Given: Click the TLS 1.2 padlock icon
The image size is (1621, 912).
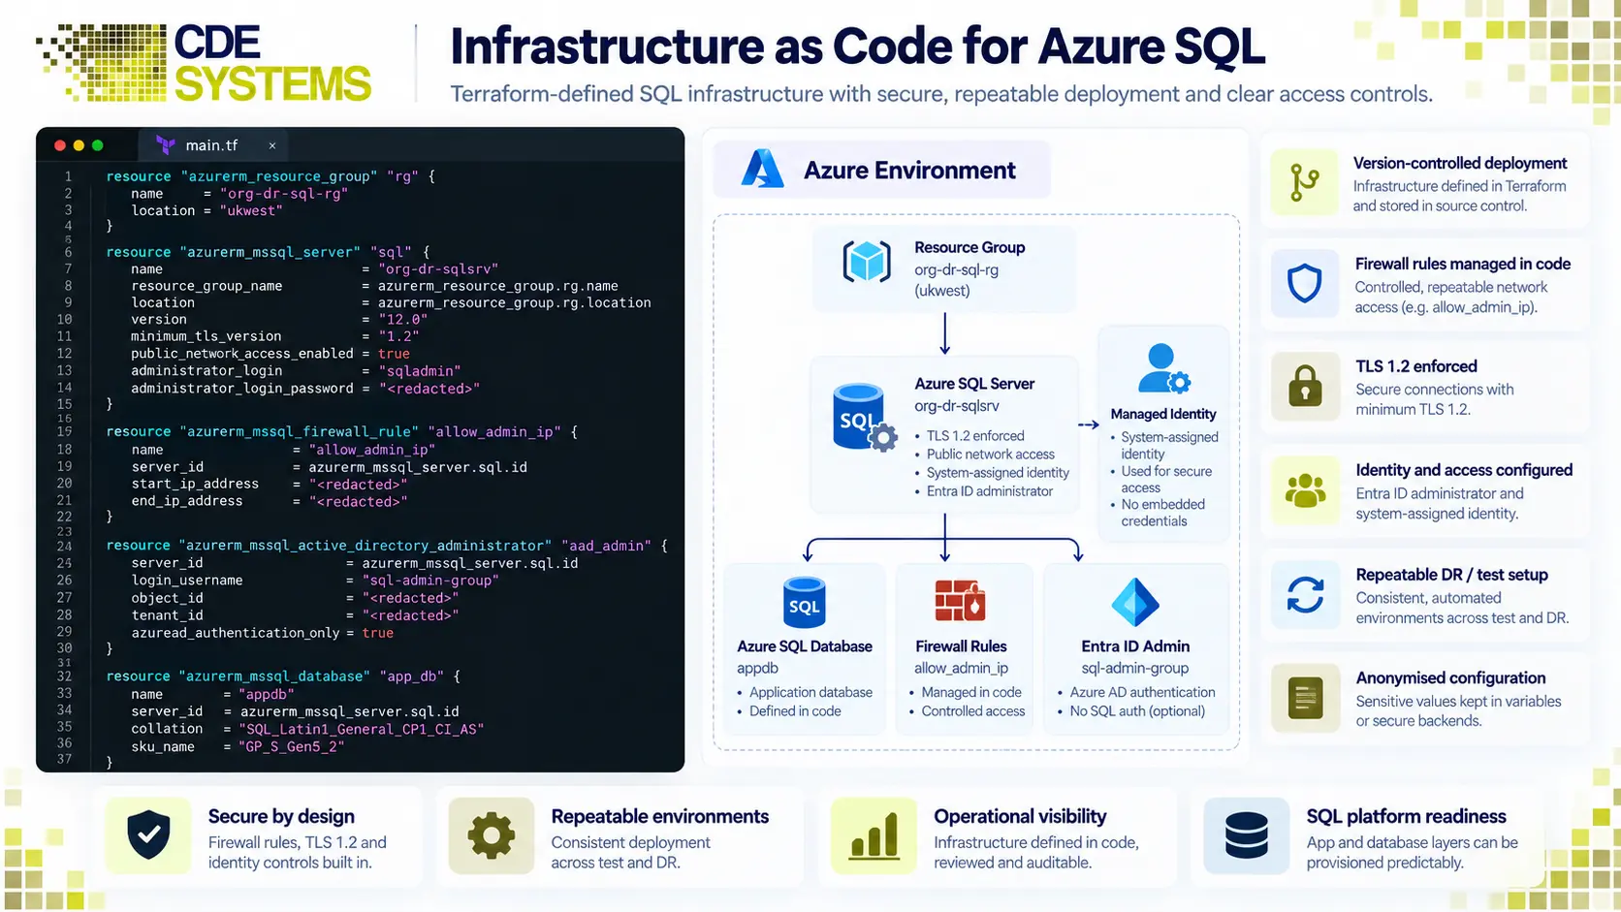Looking at the screenshot, I should [1305, 386].
